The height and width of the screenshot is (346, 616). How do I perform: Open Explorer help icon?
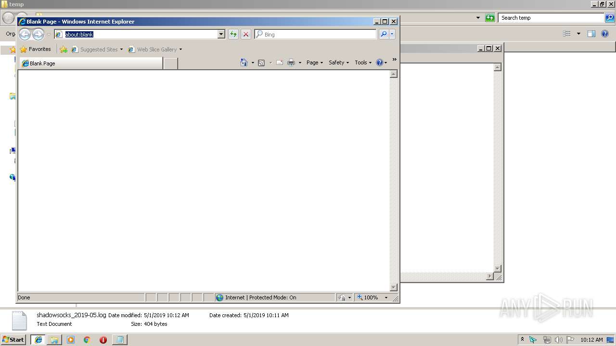605,34
